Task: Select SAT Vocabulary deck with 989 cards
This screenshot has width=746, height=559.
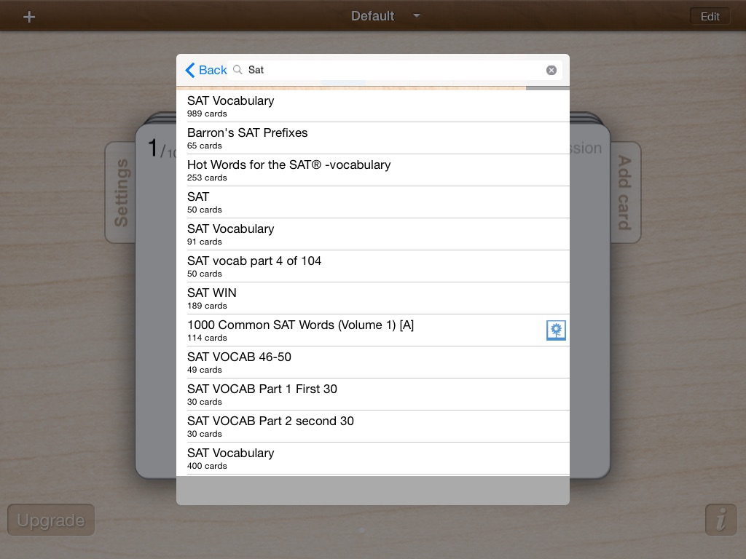Action: [x=372, y=106]
